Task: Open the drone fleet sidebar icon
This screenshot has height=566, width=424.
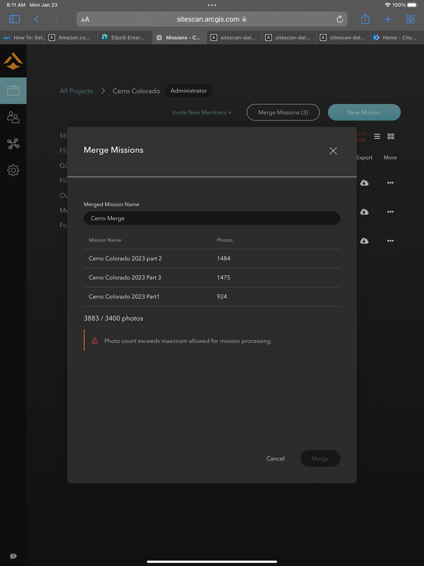Action: (x=13, y=144)
